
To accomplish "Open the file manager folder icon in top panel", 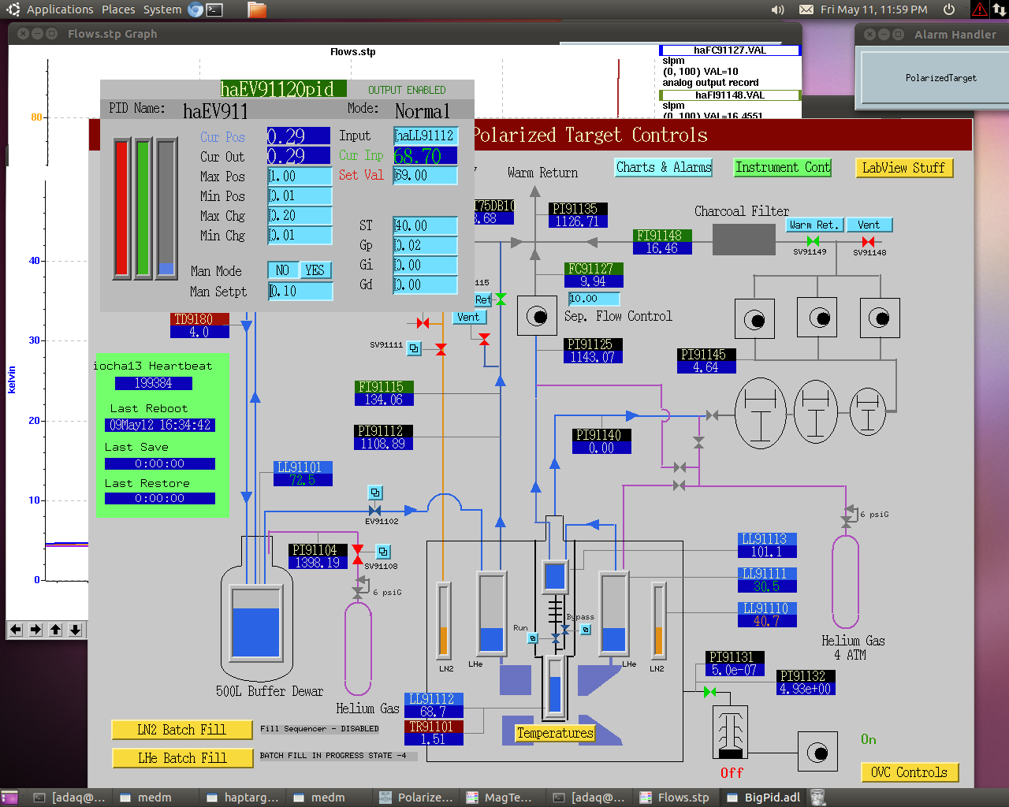I will pos(257,9).
